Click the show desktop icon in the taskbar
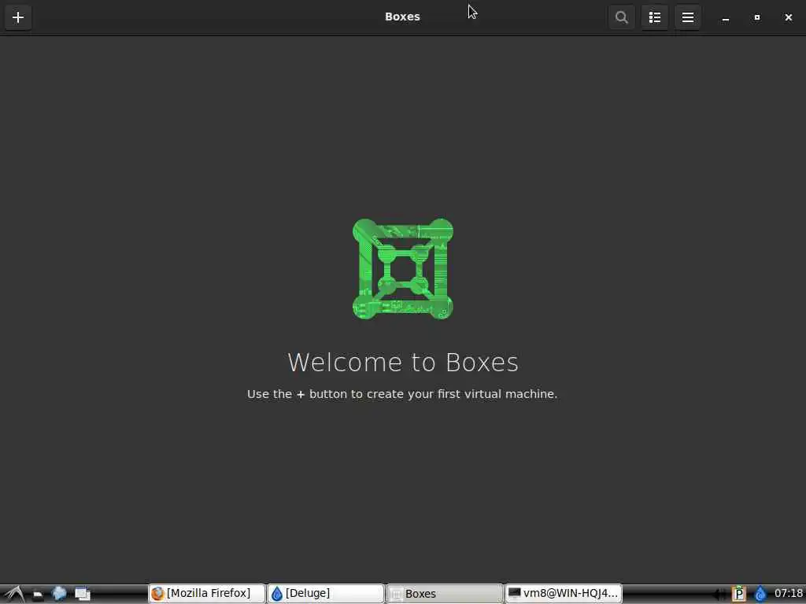 click(x=82, y=595)
